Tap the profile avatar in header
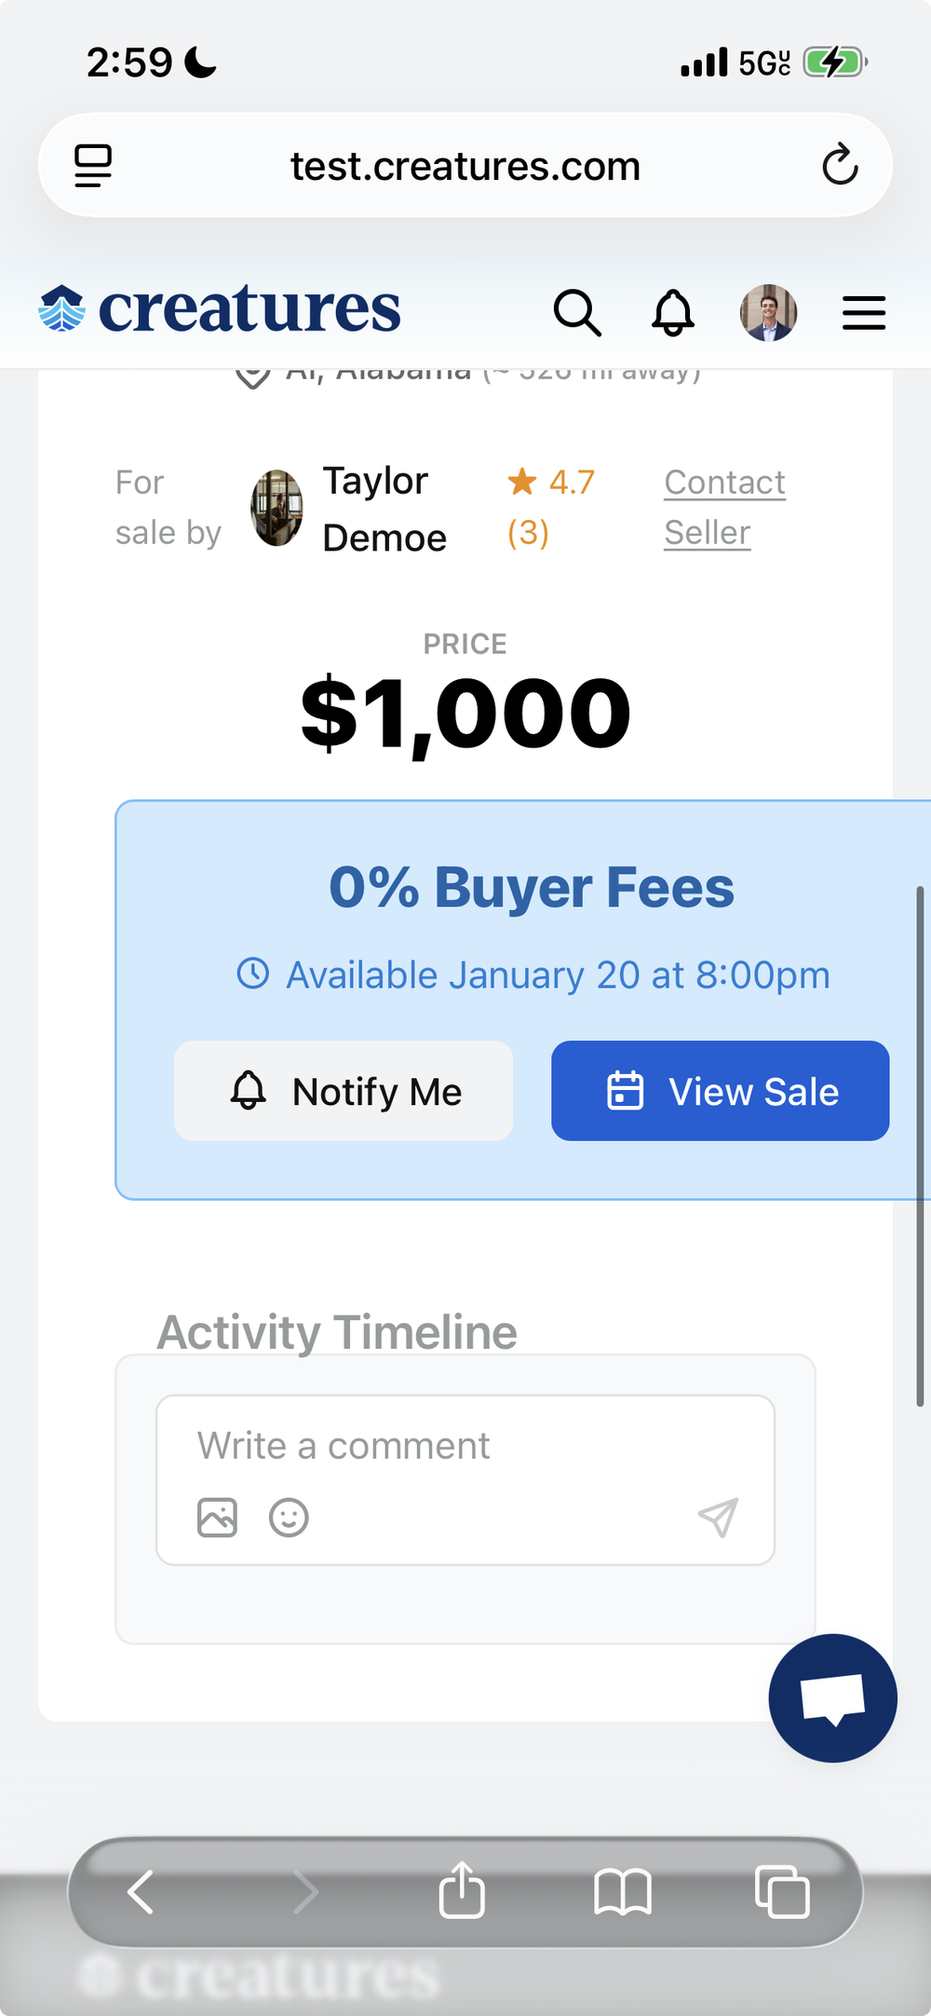 pos(768,312)
